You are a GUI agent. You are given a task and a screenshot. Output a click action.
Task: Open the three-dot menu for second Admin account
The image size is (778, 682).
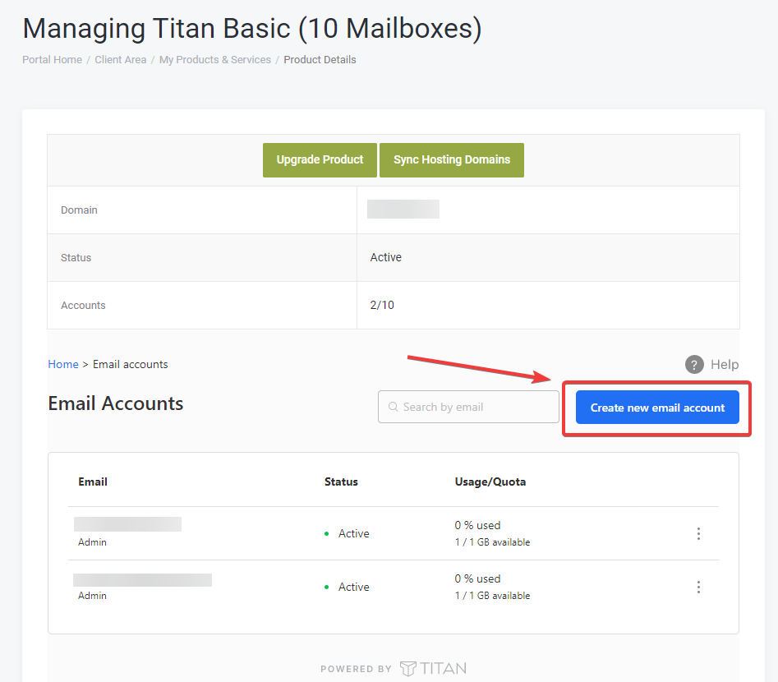click(x=698, y=588)
